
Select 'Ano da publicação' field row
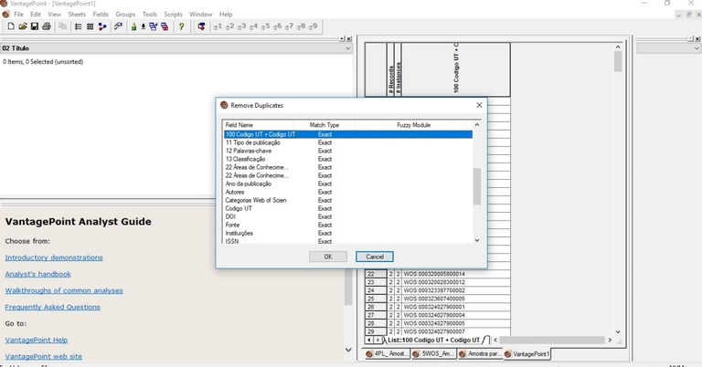click(348, 183)
